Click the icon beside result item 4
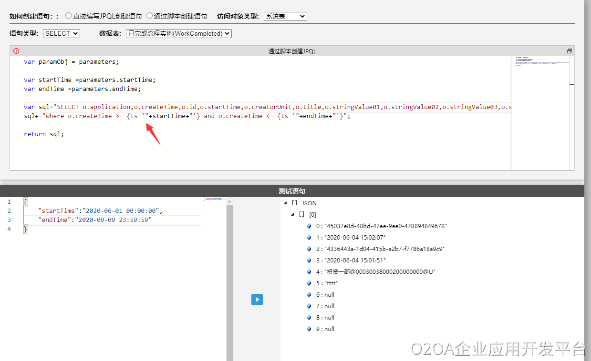Viewport: 591px width, 361px height. click(310, 272)
